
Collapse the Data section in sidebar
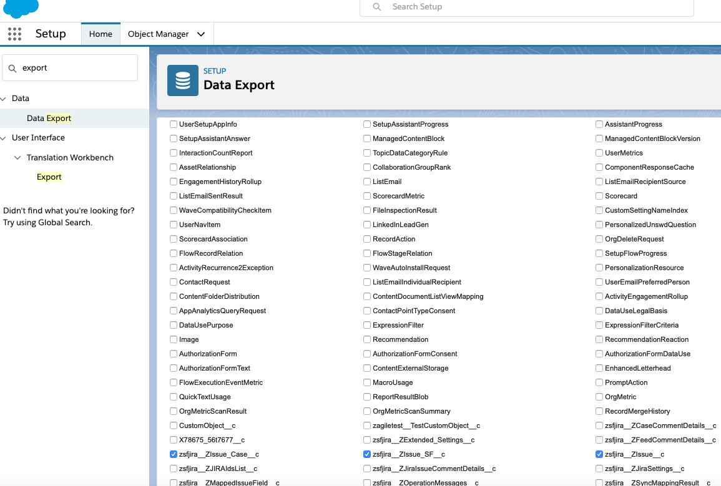pos(4,99)
